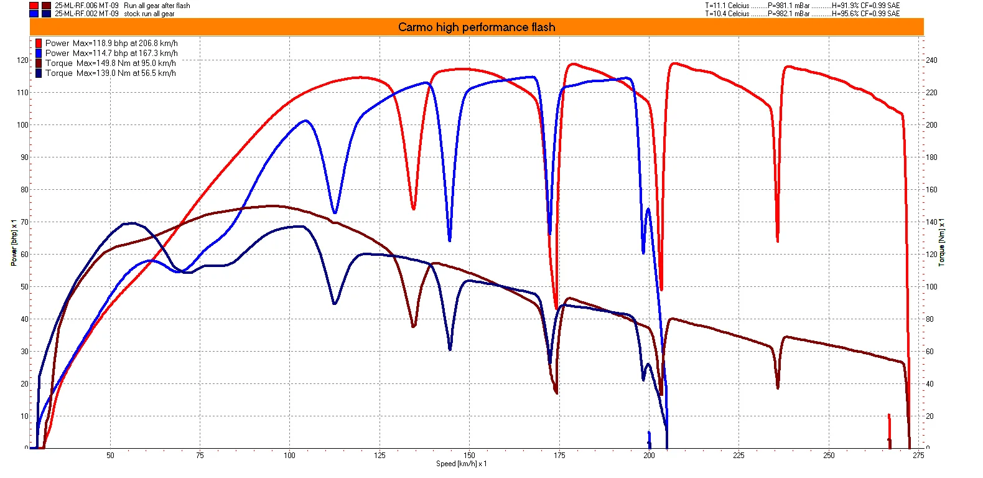Click the 150 tick on the speed axis
This screenshot has width=983, height=478.
pos(469,456)
